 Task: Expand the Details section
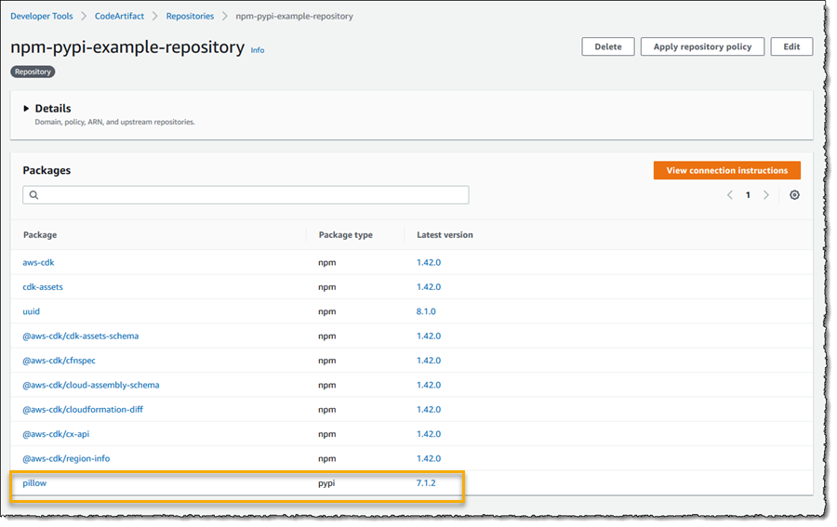[x=26, y=108]
